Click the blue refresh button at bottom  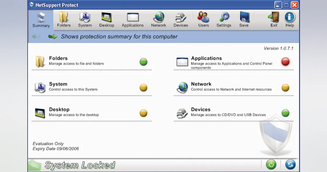[290, 165]
